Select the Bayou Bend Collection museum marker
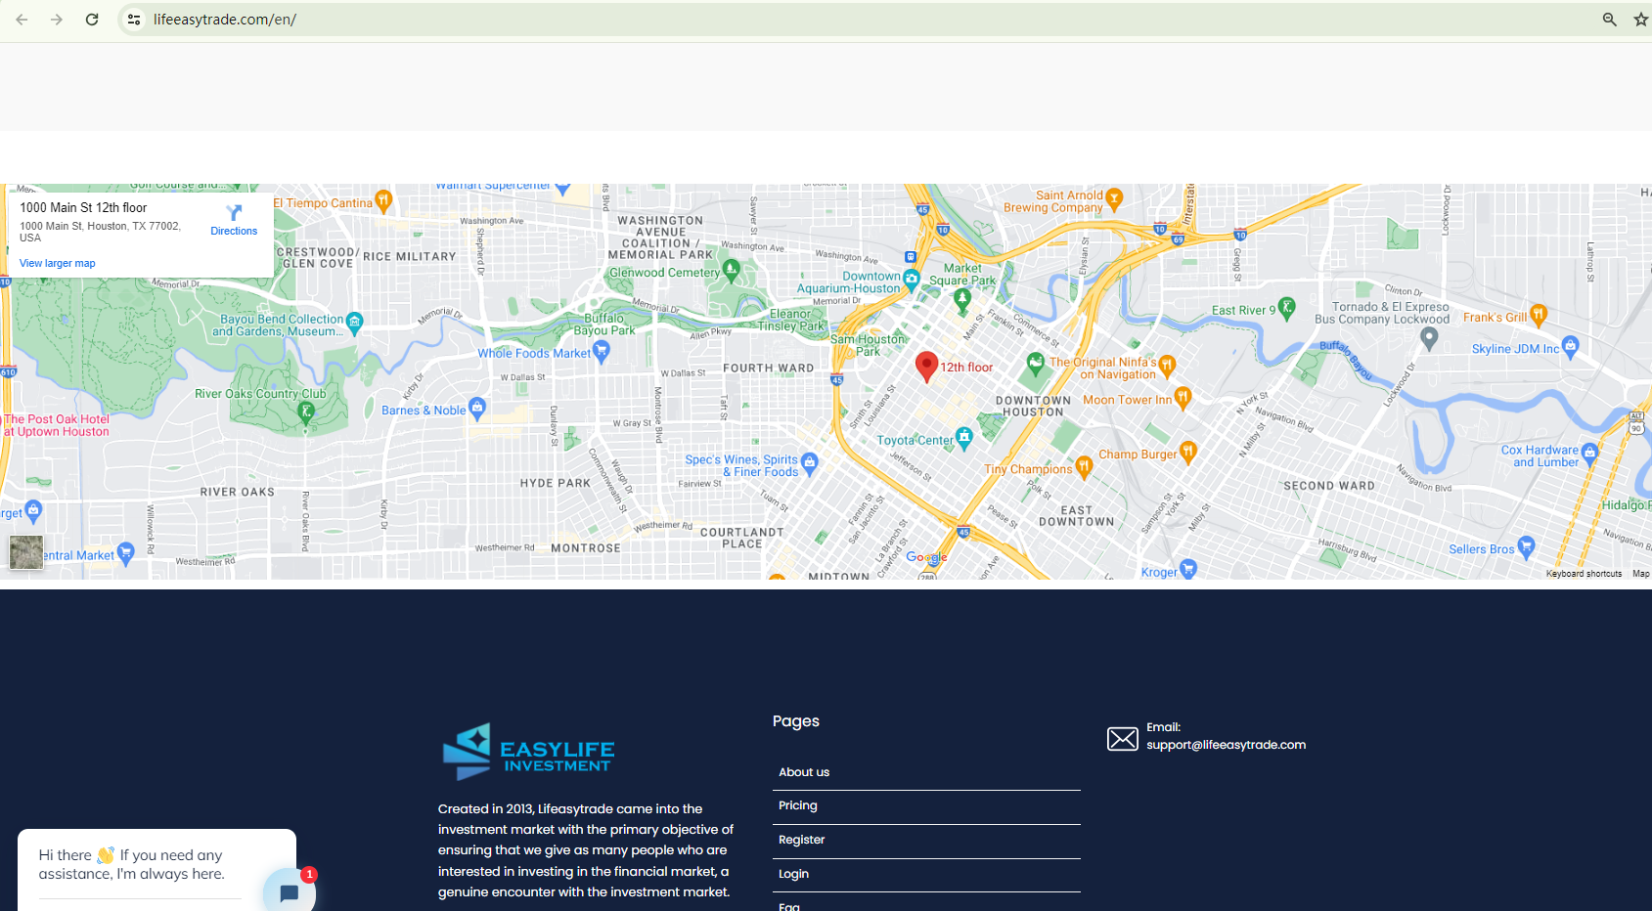Image resolution: width=1652 pixels, height=911 pixels. pos(354,322)
